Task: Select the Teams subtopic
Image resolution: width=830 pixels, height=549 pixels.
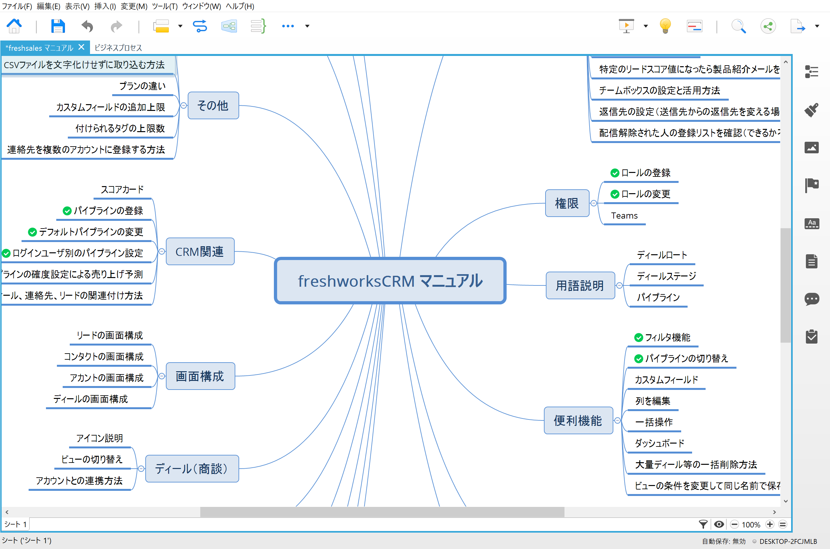Action: tap(624, 216)
